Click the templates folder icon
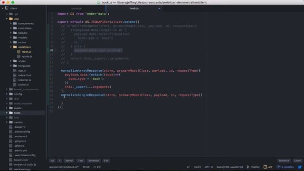 point(15,66)
